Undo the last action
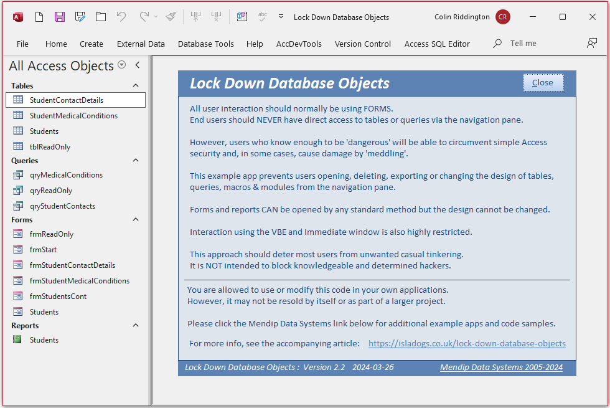The image size is (610, 408). pyautogui.click(x=121, y=17)
